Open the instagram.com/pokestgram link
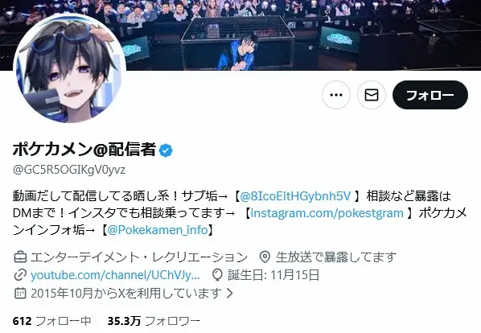Image resolution: width=481 pixels, height=333 pixels. [327, 213]
